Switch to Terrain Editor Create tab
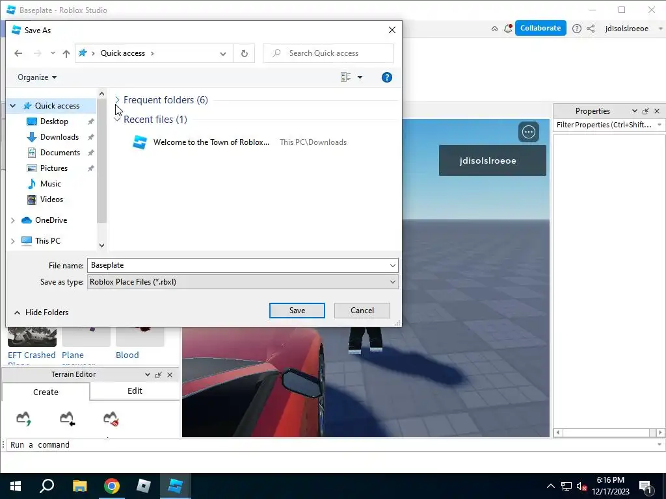Viewport: 666px width, 499px height. (46, 392)
